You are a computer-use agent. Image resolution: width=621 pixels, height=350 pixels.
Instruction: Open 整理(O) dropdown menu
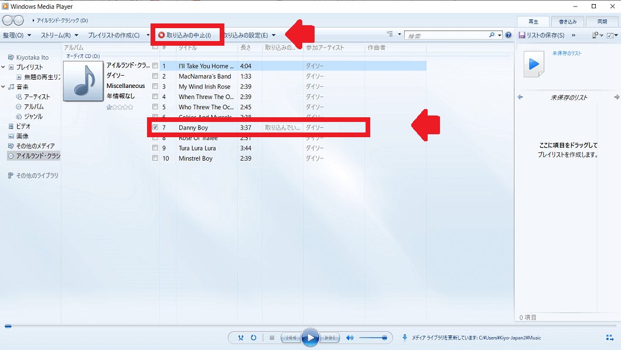click(x=17, y=35)
